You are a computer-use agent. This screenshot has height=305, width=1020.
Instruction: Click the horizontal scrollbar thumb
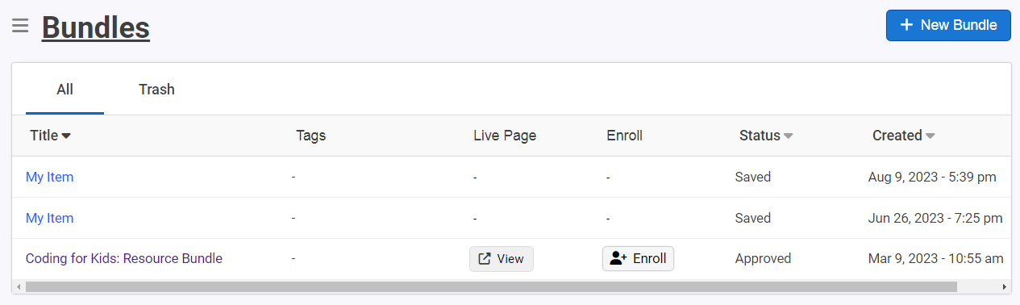tap(491, 286)
